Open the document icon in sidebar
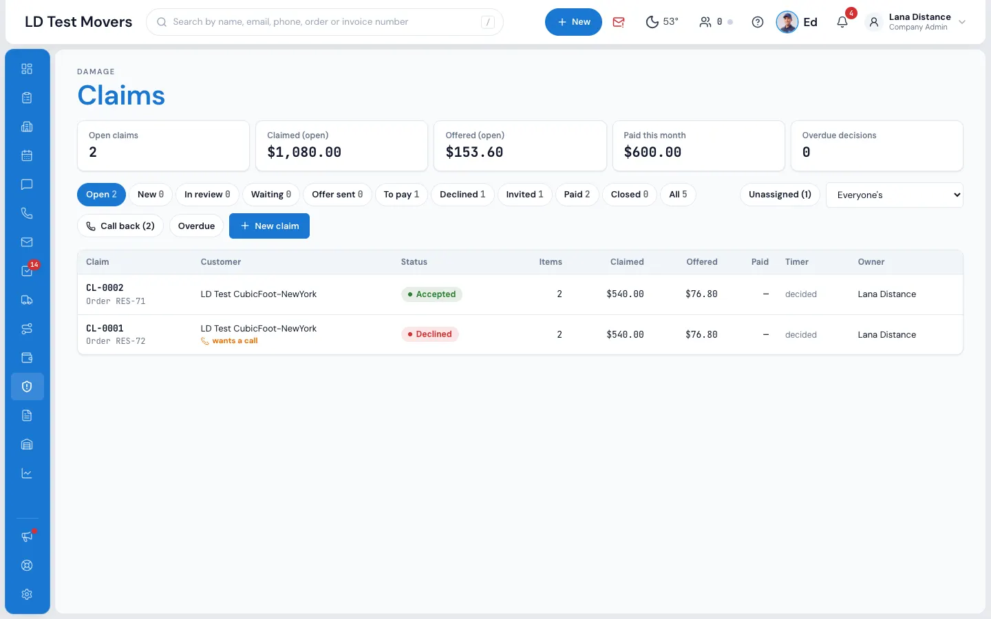 [27, 415]
